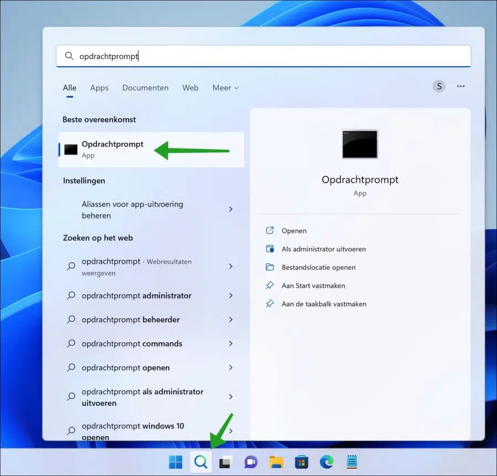Screen dimensions: 497x476
Task: Click search icon beside 'Webresultaten weergeven'
Action: pyautogui.click(x=71, y=266)
